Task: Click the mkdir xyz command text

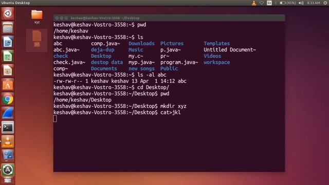Action: (173, 106)
